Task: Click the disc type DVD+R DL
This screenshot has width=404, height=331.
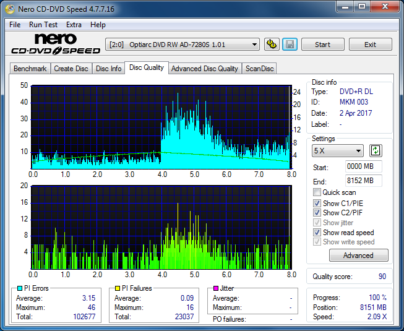Action: [x=356, y=92]
